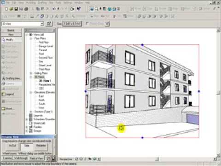The height and width of the screenshot is (166, 221).
Task: Click the Undo toolbar icon
Action: point(53,9)
